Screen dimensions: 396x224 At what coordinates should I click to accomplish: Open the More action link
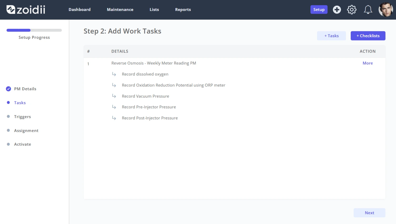[x=368, y=63]
